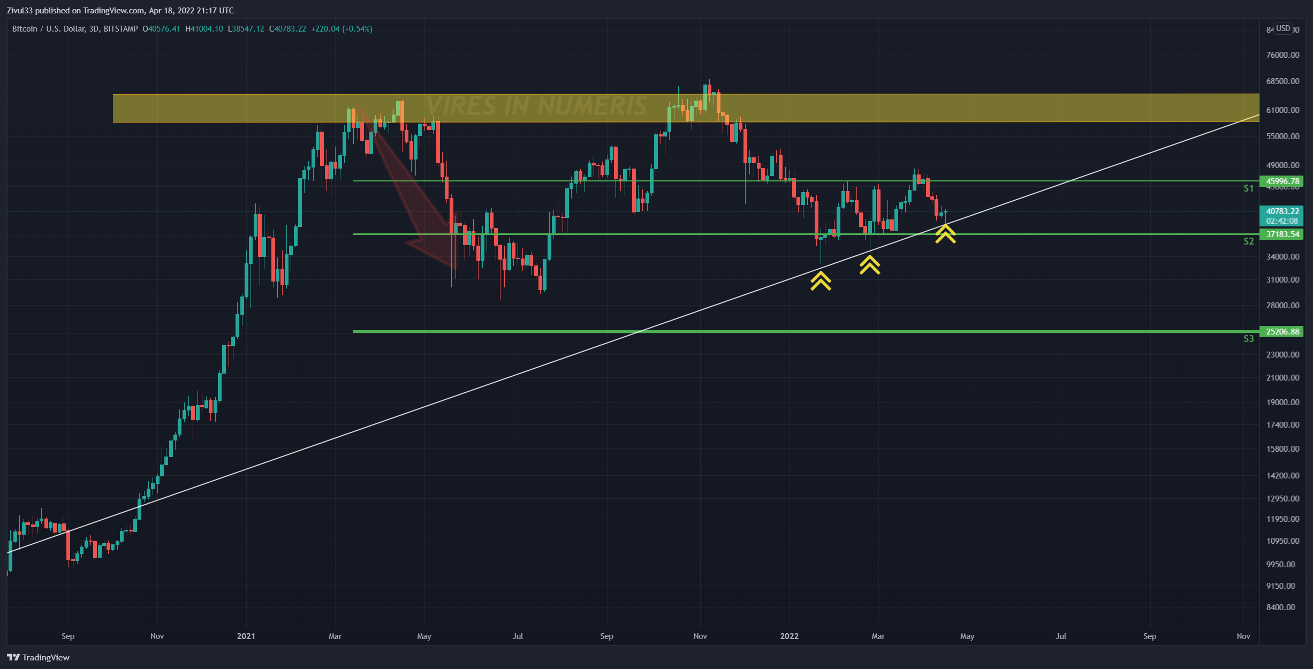Image resolution: width=1313 pixels, height=669 pixels.
Task: Click the Zivul33 published on TradingView.com header
Action: [x=120, y=10]
